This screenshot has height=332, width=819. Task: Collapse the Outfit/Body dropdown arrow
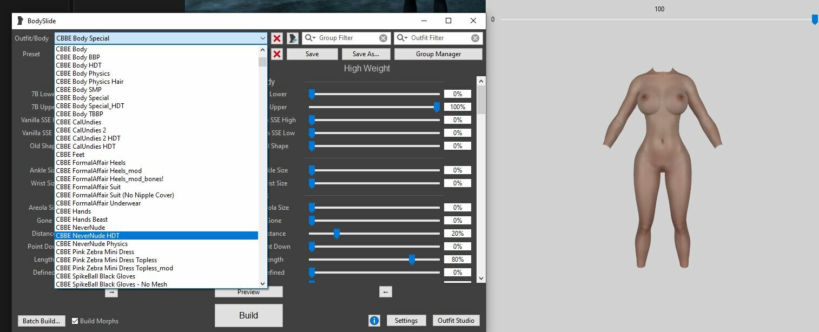coord(262,38)
